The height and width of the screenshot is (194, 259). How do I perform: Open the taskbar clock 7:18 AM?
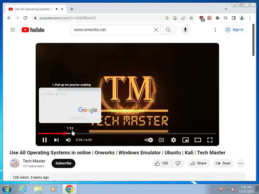point(246,189)
